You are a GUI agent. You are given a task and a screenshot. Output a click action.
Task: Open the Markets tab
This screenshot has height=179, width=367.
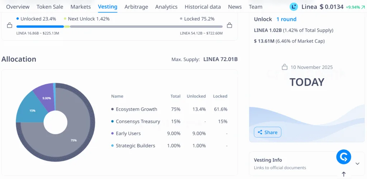click(x=81, y=7)
